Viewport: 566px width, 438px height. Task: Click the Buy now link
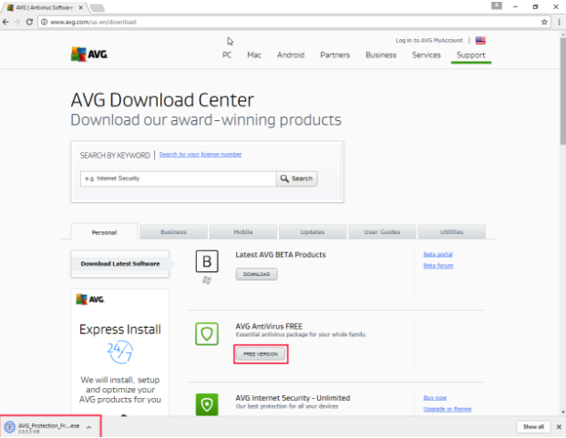click(435, 398)
